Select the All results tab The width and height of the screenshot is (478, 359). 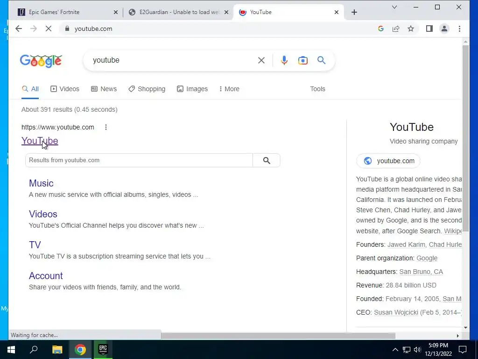click(x=30, y=89)
